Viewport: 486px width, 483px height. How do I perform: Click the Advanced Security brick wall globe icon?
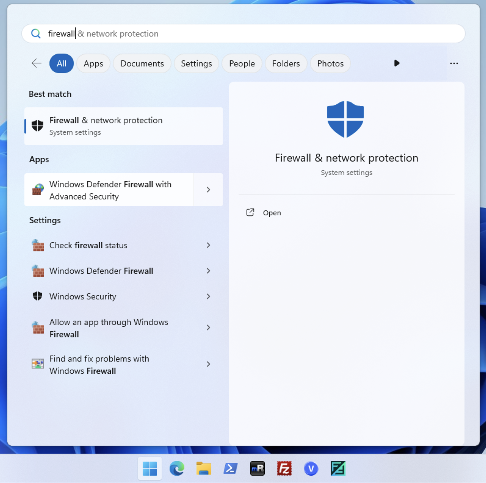[x=38, y=189]
